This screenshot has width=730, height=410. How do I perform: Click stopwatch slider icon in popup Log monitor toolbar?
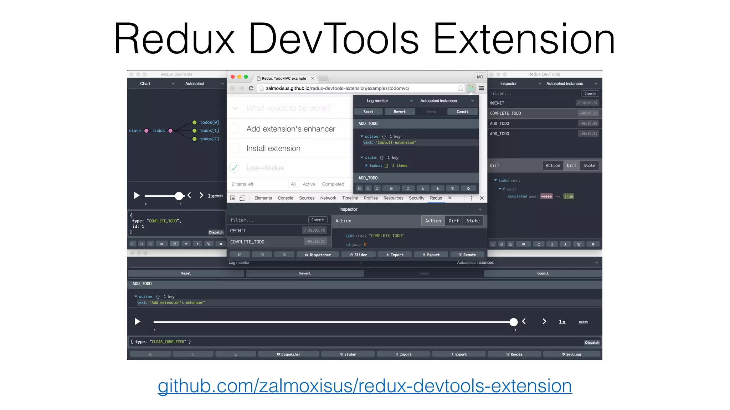point(408,188)
